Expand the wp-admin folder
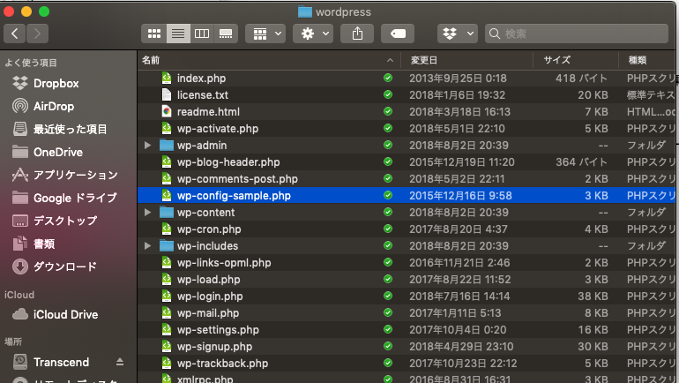This screenshot has width=679, height=383. [147, 145]
